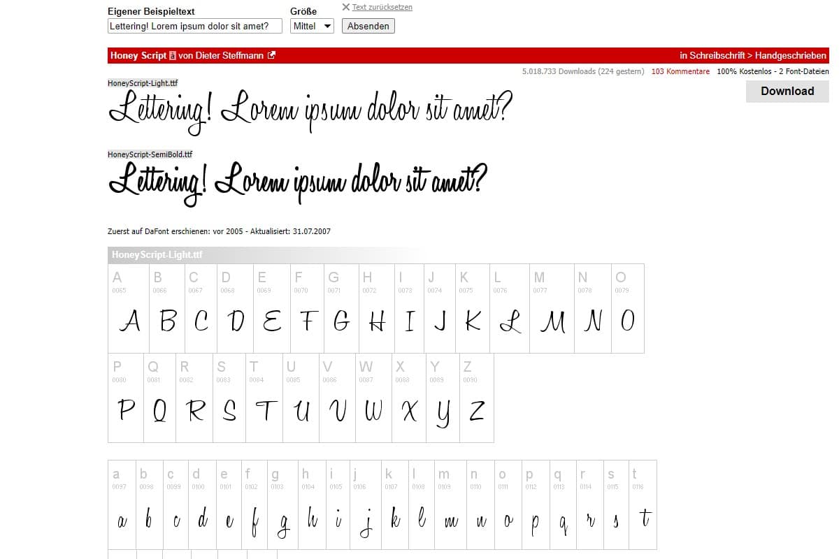The width and height of the screenshot is (839, 559).
Task: Open the Größe dropdown showing Mittel
Action: (312, 26)
